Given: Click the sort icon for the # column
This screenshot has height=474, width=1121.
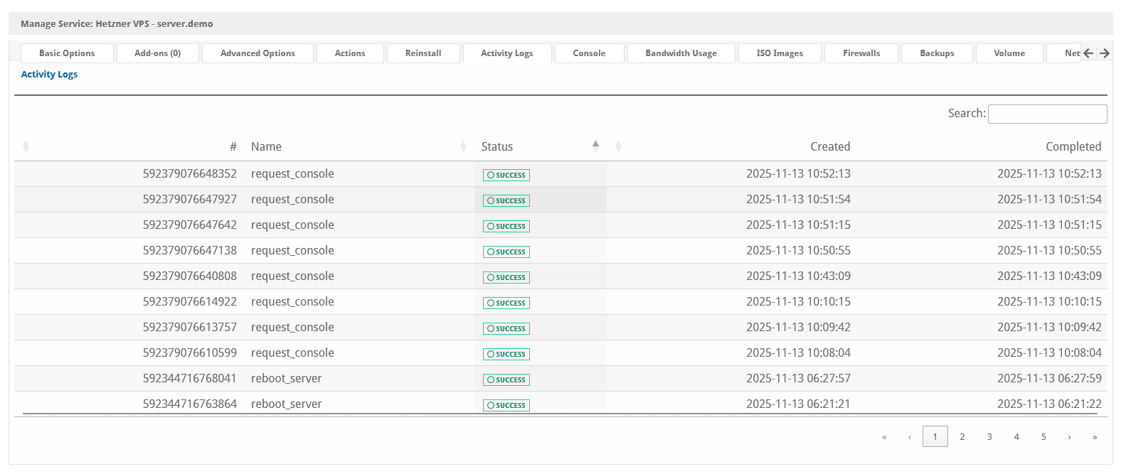Looking at the screenshot, I should tap(26, 146).
